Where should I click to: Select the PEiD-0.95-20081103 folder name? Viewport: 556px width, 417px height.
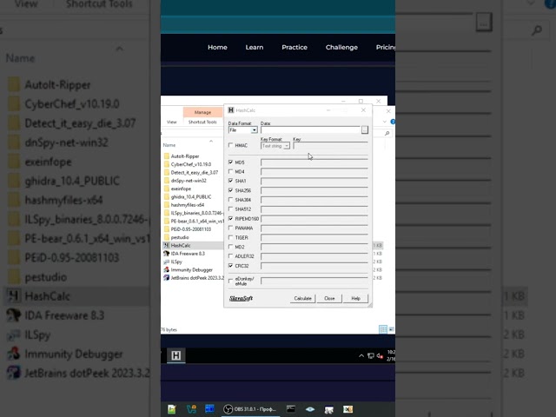tap(191, 229)
